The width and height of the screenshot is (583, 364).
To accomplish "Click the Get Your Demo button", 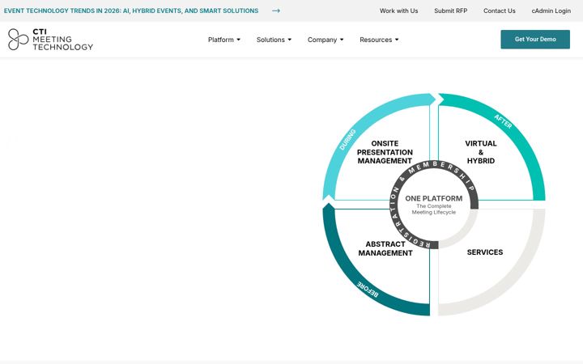I will 535,40.
